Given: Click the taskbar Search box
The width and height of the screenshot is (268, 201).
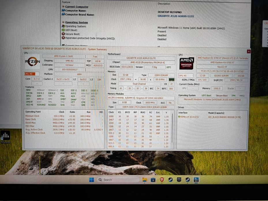Looking at the screenshot, I should (x=118, y=180).
